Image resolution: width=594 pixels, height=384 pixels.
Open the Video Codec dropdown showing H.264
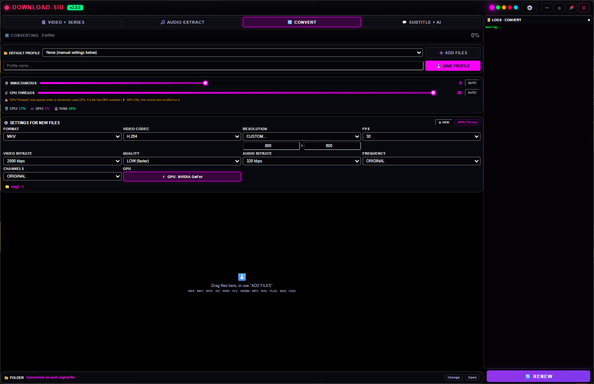(x=182, y=136)
